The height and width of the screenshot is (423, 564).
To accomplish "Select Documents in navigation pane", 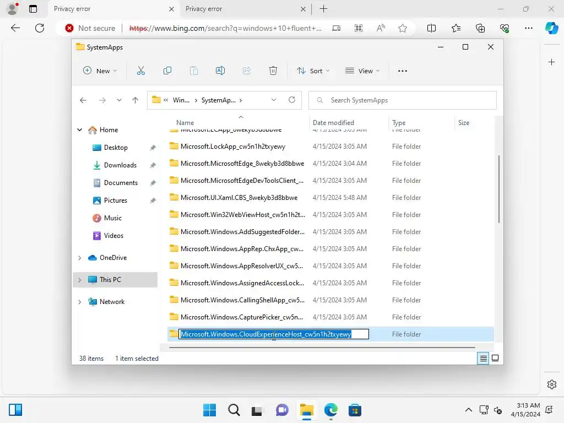I will tap(121, 183).
